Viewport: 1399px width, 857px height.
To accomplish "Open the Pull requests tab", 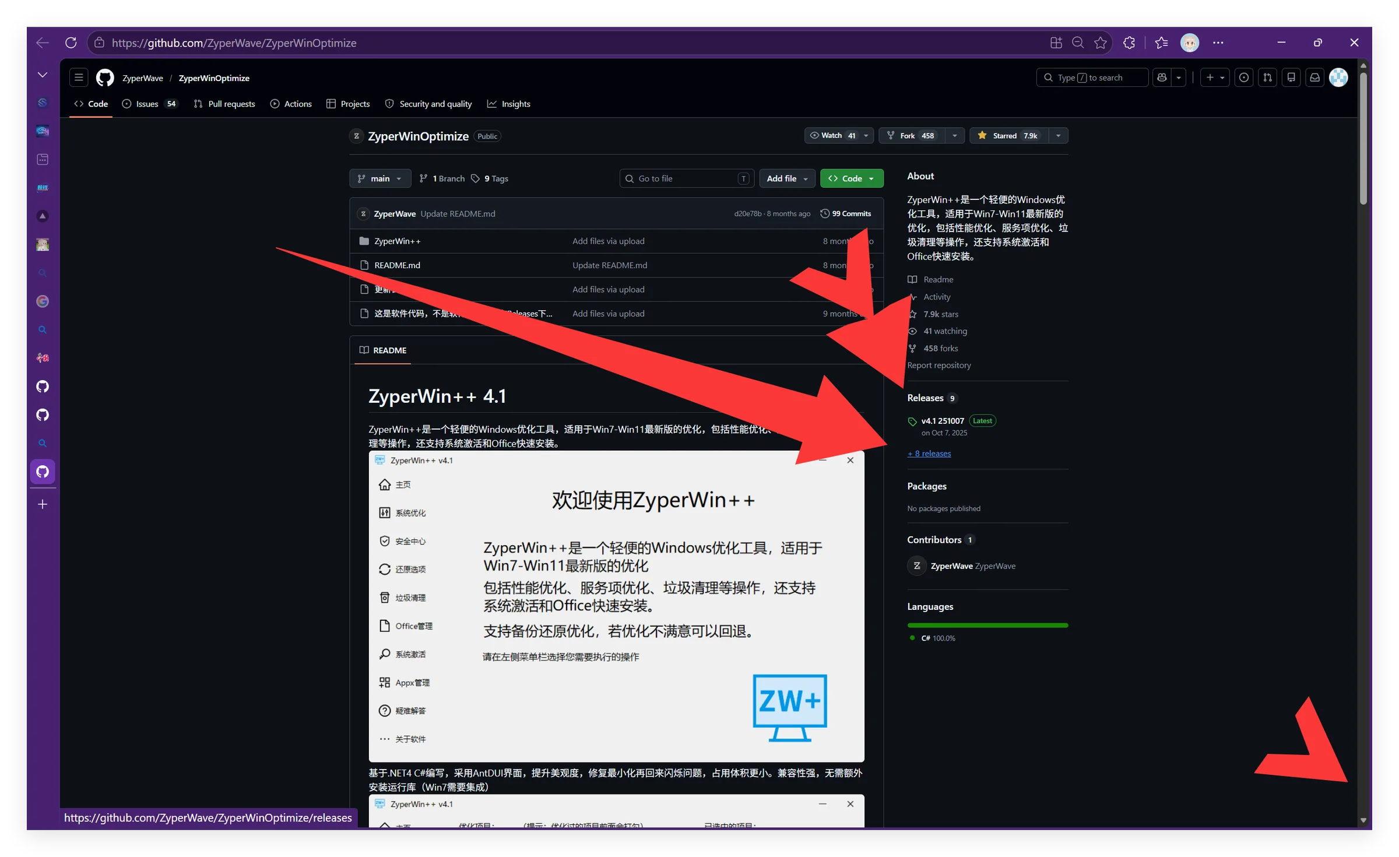I will (224, 104).
